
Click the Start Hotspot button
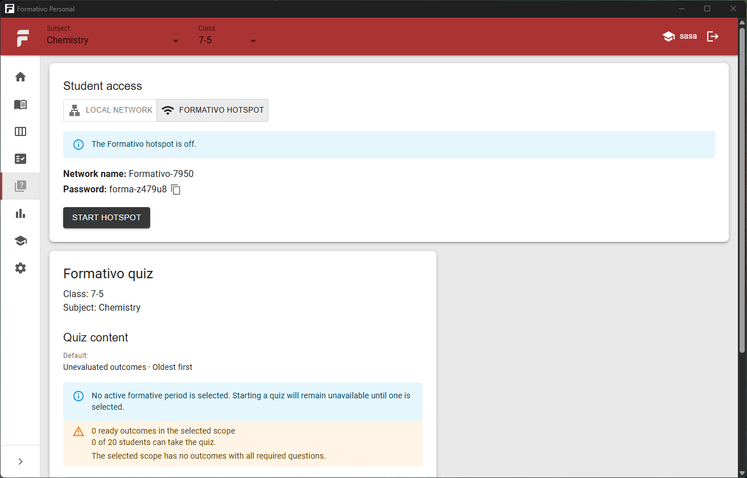click(x=106, y=217)
